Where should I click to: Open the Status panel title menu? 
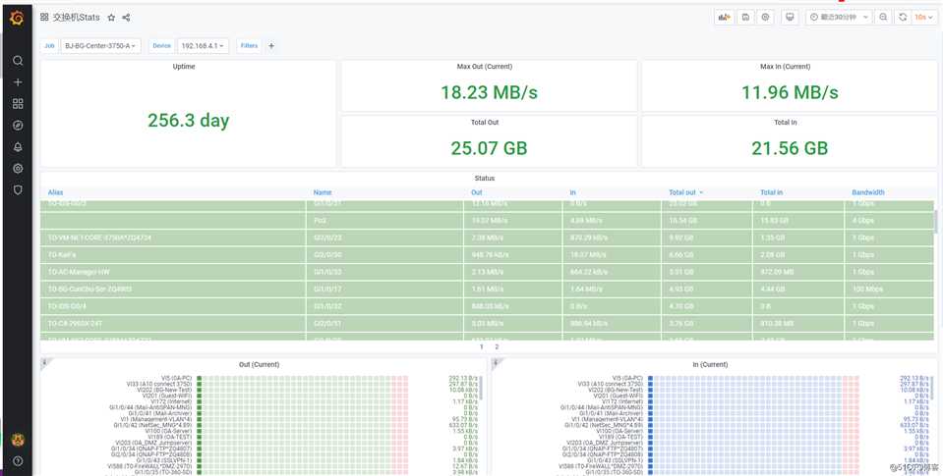point(485,179)
